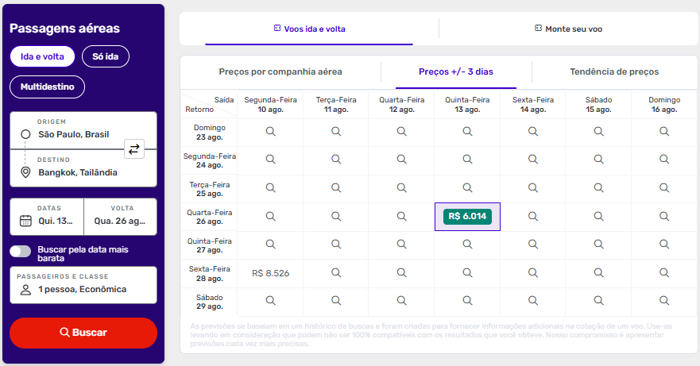
Task: Open the Volta return date picker
Action: 122,216
